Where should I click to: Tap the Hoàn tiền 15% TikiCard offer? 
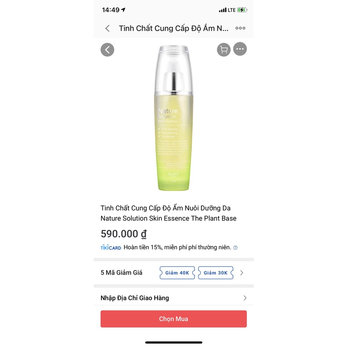pyautogui.click(x=177, y=247)
